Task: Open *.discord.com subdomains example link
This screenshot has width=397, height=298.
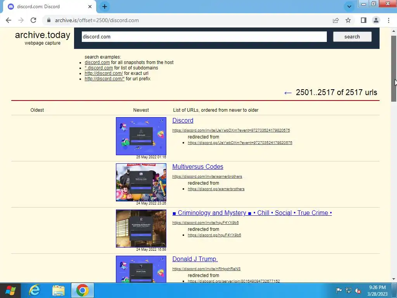Action: [x=99, y=68]
